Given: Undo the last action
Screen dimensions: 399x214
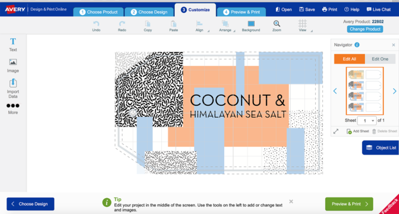Looking at the screenshot, I should [x=96, y=26].
